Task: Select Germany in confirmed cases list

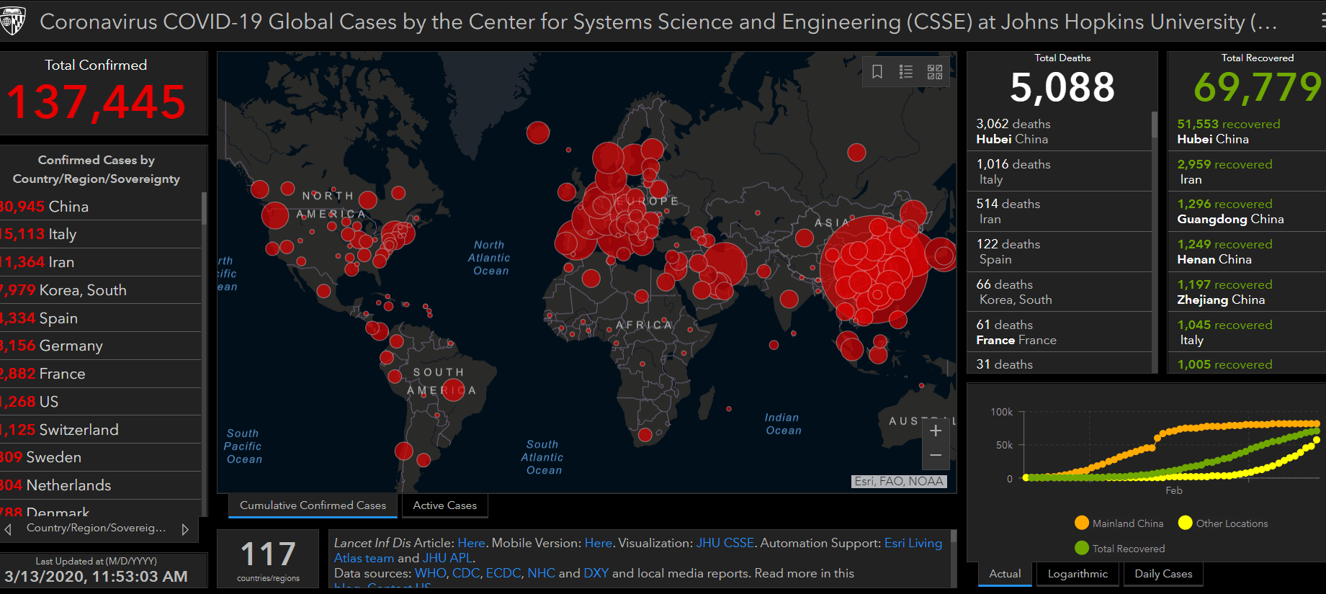Action: tap(101, 346)
